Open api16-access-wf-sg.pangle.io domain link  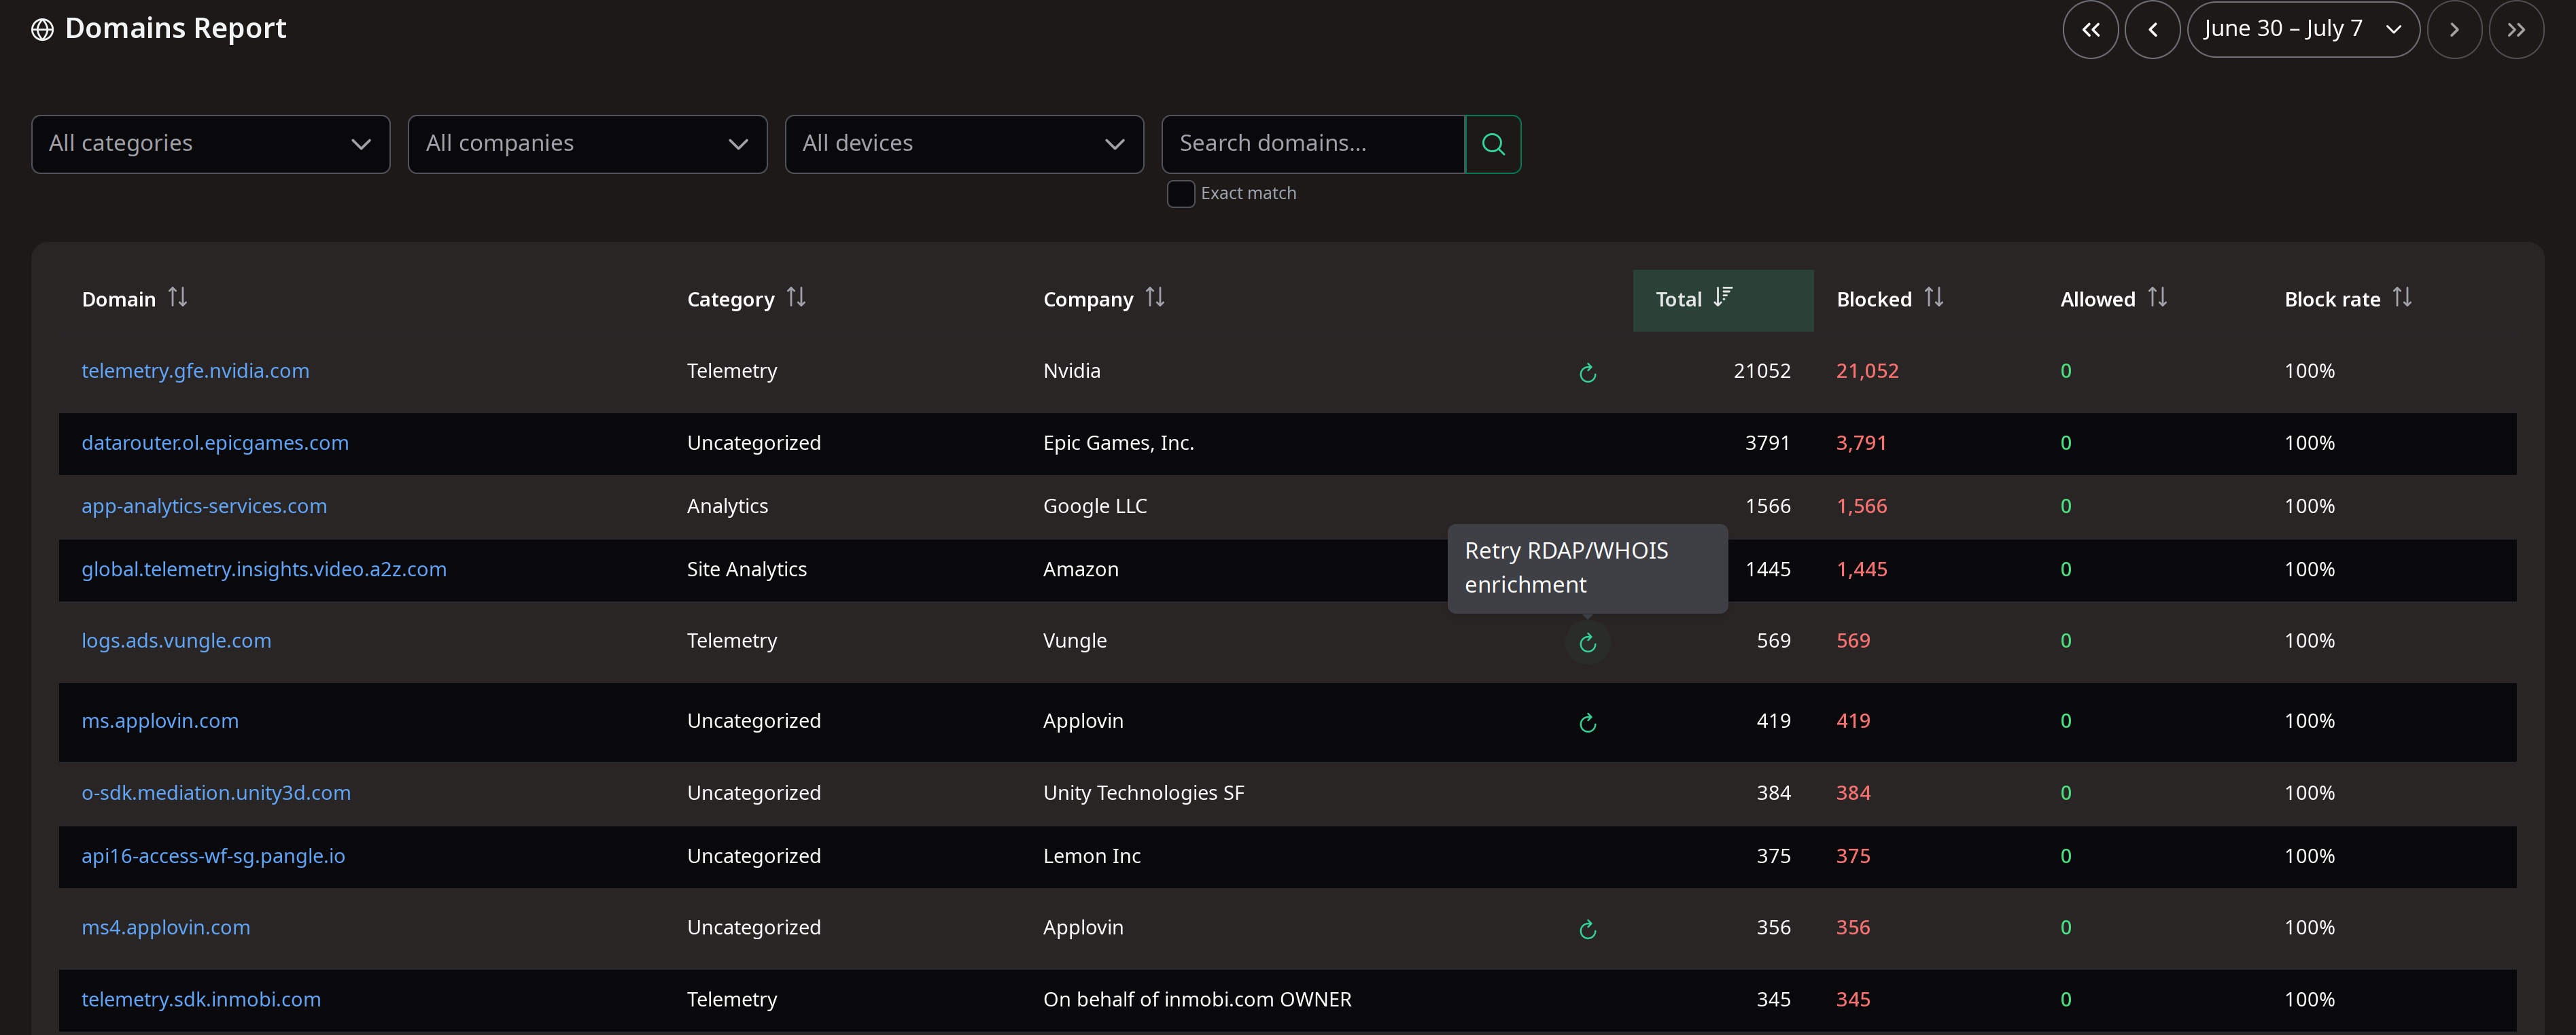pos(213,856)
